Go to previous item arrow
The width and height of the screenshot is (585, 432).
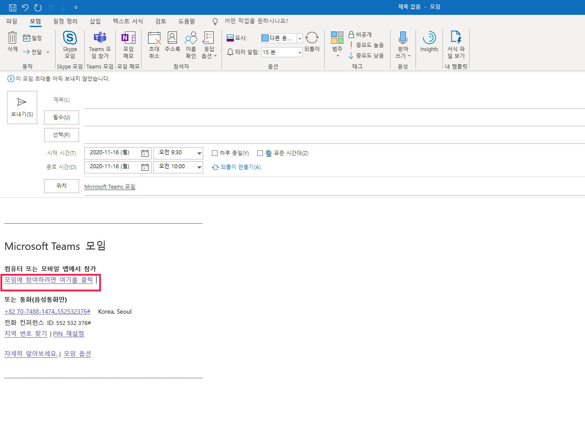click(x=51, y=7)
